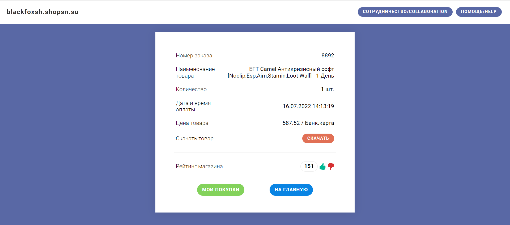Open the Сотрудничество/Collaboration page
This screenshot has height=225, width=510.
405,12
